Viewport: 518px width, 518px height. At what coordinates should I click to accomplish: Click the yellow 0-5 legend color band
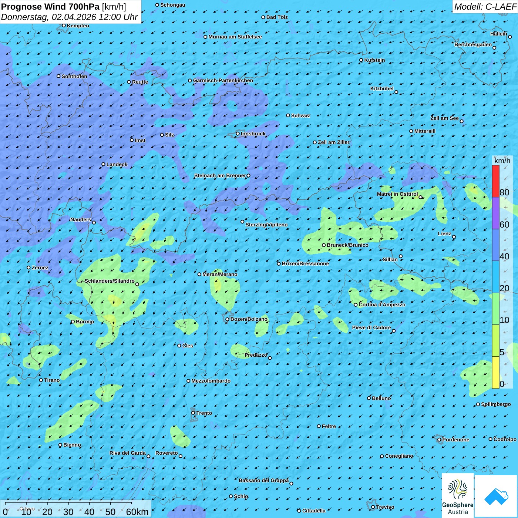click(x=495, y=373)
